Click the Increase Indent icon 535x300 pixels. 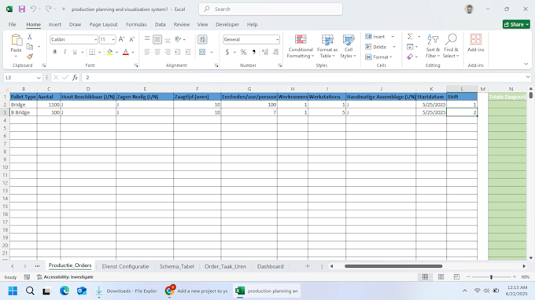(188, 52)
